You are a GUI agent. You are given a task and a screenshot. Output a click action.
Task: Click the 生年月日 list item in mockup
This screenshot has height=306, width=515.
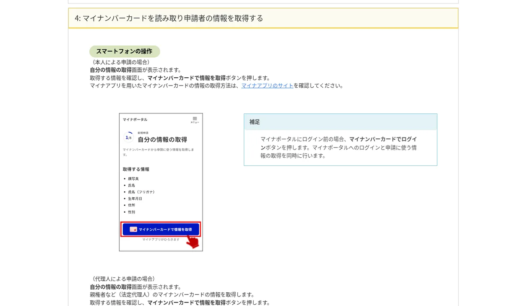pos(135,199)
